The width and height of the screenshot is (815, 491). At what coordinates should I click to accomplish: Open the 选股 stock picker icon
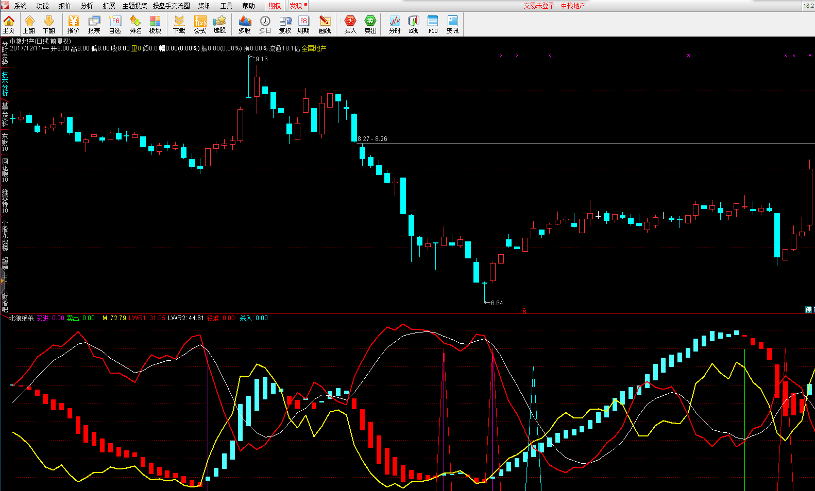[220, 24]
